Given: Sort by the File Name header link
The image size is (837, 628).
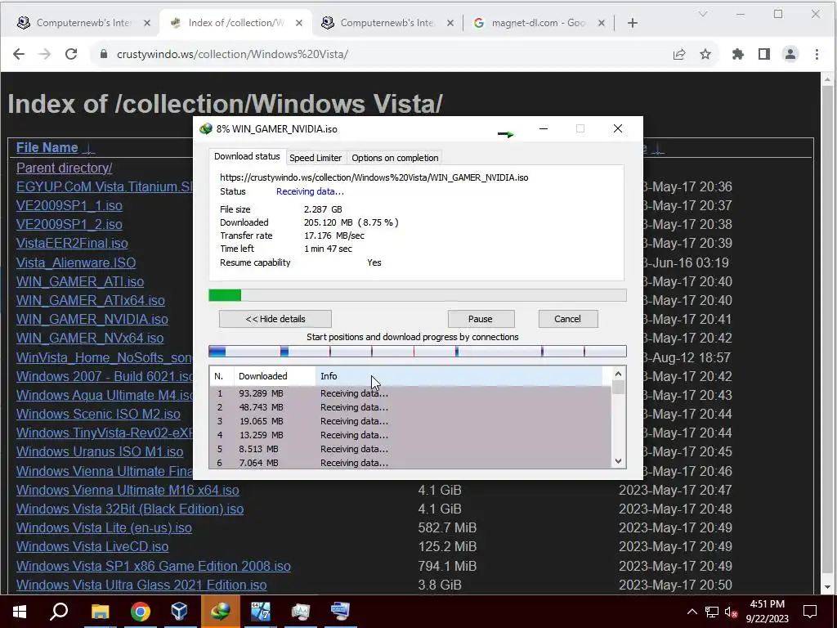Looking at the screenshot, I should click(x=47, y=147).
